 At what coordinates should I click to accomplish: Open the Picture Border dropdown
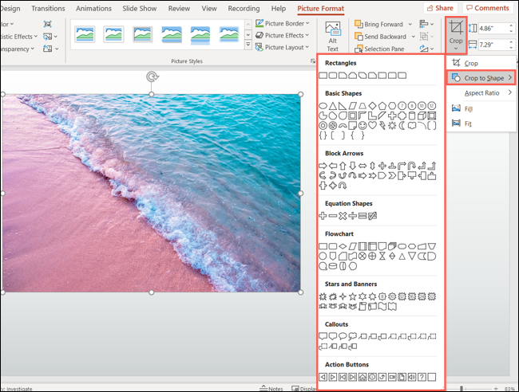tap(283, 23)
